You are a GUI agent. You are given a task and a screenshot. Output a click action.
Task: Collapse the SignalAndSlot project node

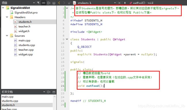(3, 8)
